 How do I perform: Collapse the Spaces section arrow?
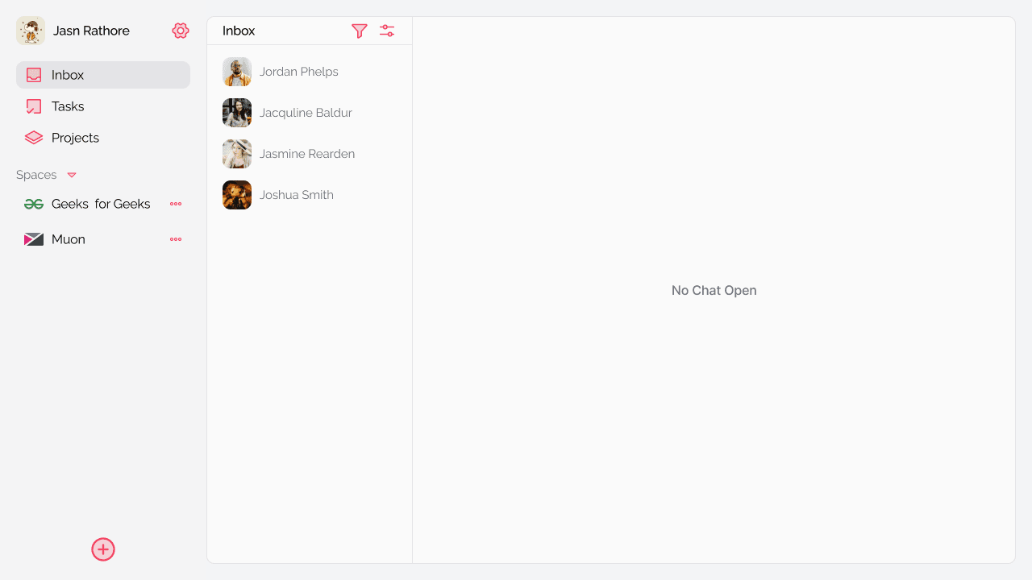point(72,175)
